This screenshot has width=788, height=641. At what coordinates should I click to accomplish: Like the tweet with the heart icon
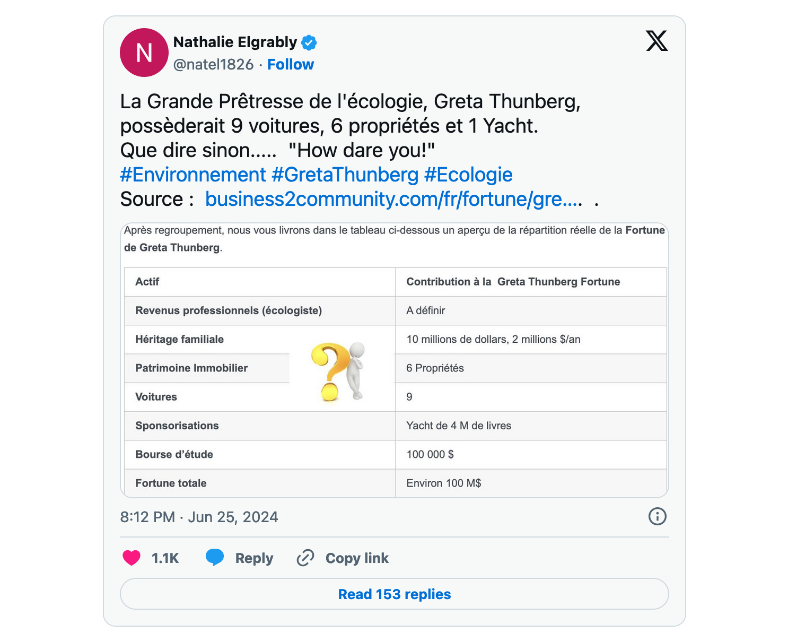click(x=132, y=558)
